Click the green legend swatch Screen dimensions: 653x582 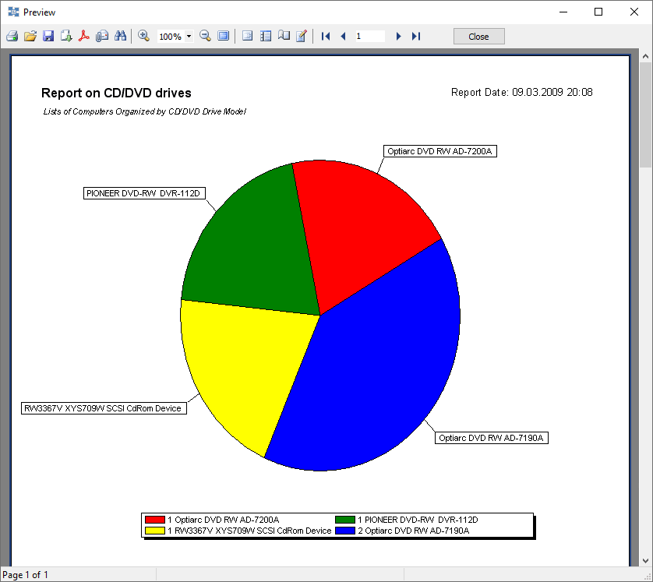[x=345, y=520]
